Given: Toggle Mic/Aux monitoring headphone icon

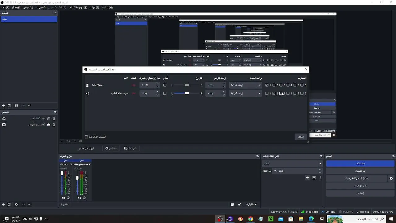Looking at the screenshot, I should 68,198.
